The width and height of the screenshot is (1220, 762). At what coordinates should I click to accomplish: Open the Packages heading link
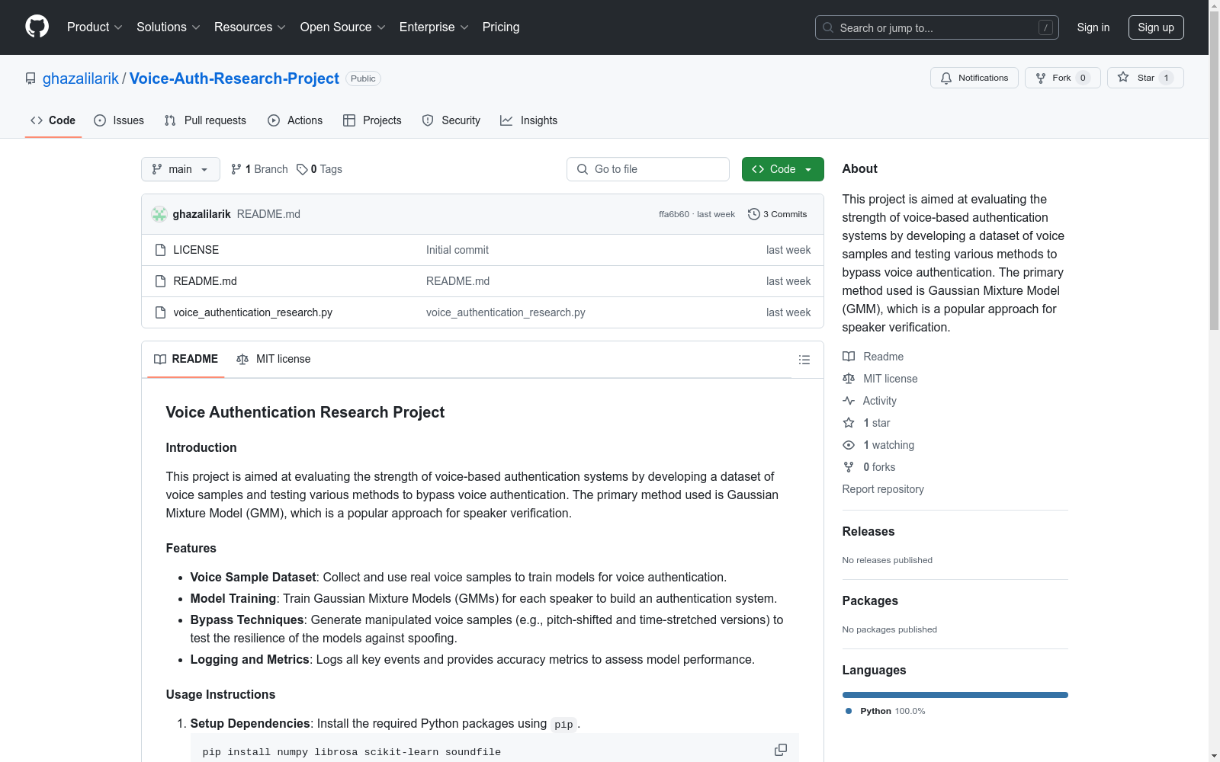870,601
